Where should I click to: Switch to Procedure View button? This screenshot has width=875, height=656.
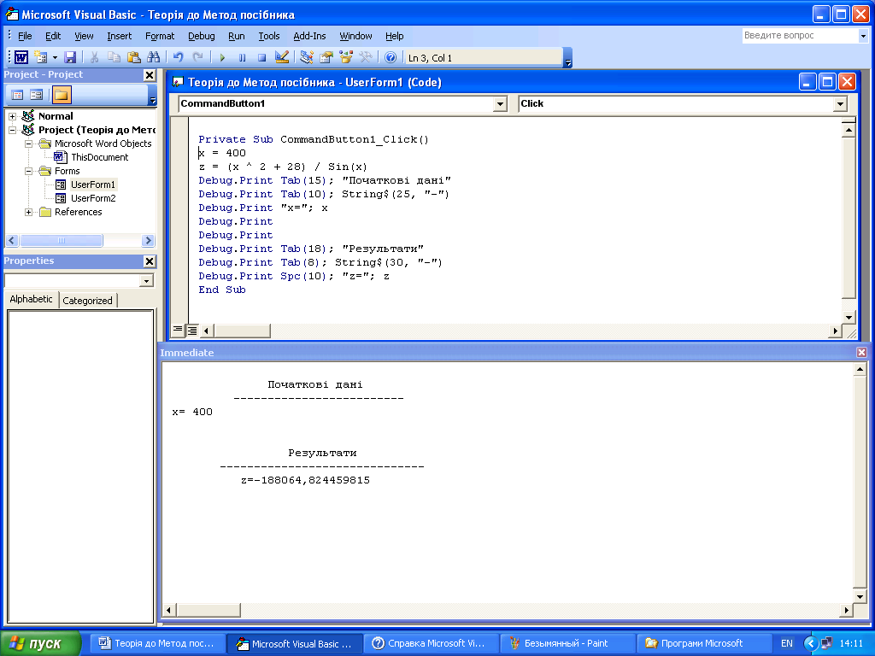[x=178, y=331]
